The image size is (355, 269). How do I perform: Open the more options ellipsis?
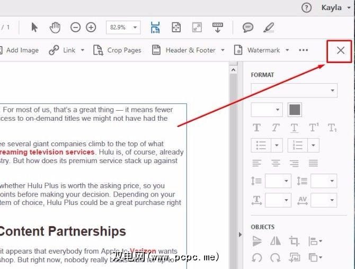pyautogui.click(x=304, y=50)
